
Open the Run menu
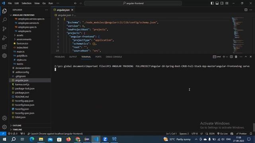tap(51, 3)
